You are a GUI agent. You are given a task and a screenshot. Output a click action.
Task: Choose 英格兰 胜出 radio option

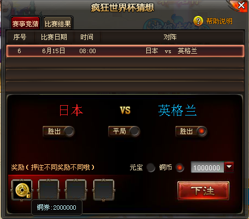click(x=201, y=131)
